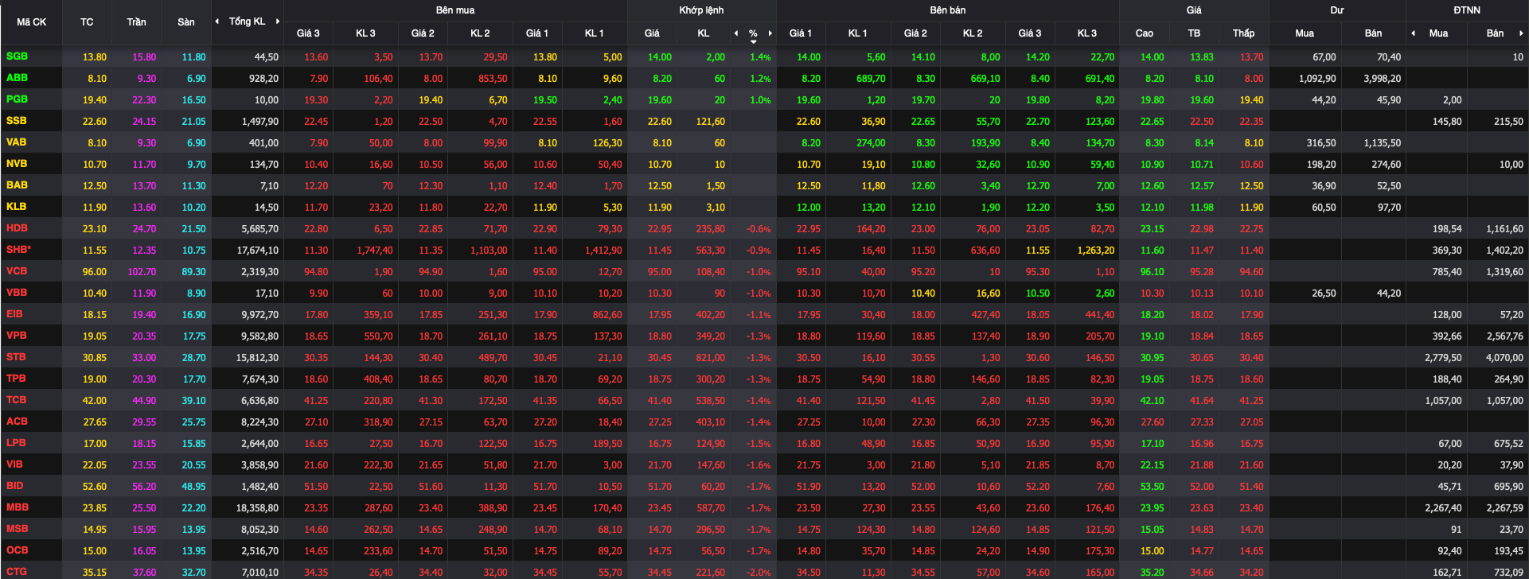Image resolution: width=1529 pixels, height=579 pixels.
Task: Open stock symbol SHB*
Action: point(18,250)
